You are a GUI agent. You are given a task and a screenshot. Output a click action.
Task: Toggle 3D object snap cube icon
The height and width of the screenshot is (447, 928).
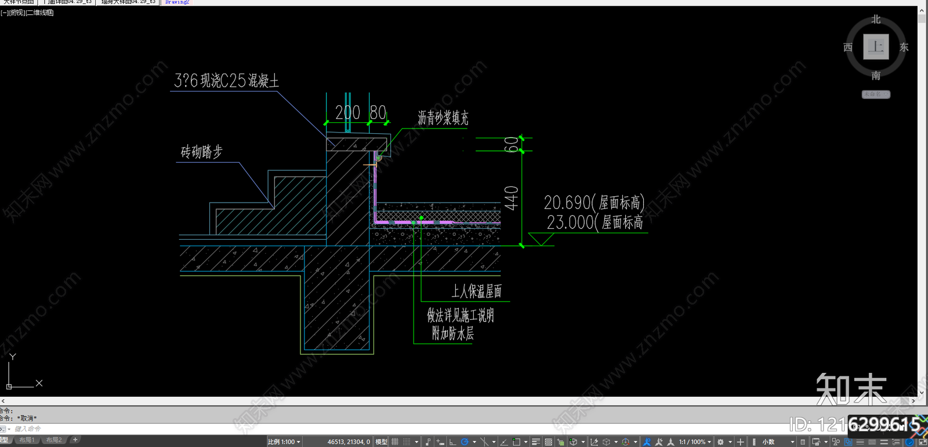point(573,442)
